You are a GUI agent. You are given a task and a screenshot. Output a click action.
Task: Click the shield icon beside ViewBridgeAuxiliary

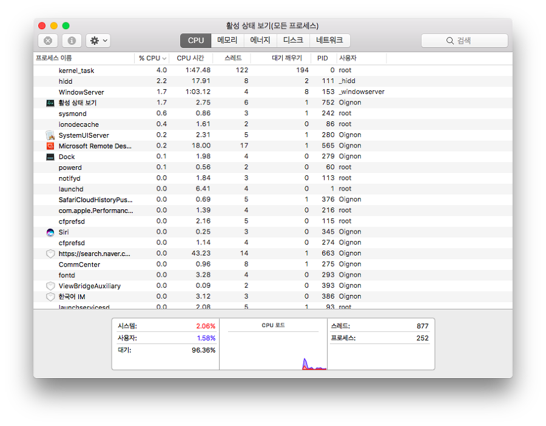[x=50, y=286]
